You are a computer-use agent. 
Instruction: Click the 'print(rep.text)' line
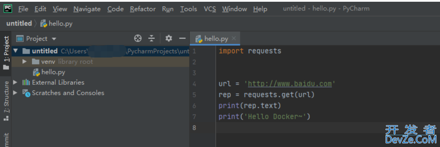click(250, 105)
